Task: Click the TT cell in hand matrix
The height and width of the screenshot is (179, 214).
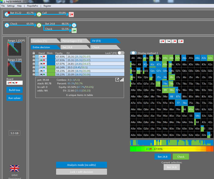Action: pyautogui.click(x=159, y=84)
